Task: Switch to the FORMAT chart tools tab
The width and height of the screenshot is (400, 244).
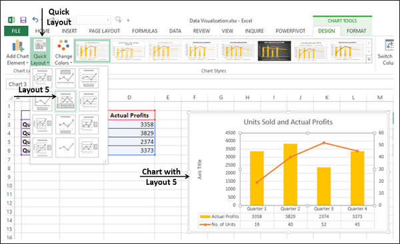Action: (x=356, y=31)
